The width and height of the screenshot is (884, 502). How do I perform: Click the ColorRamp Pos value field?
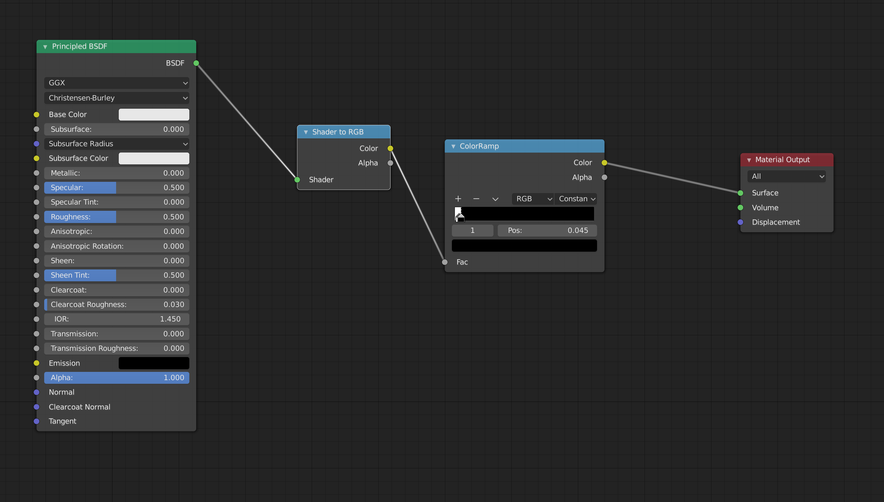[x=547, y=230]
